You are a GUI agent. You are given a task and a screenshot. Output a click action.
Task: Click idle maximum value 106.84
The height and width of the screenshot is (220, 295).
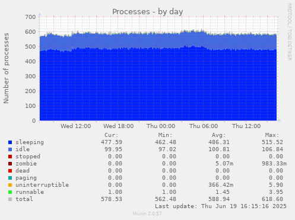(x=272, y=149)
